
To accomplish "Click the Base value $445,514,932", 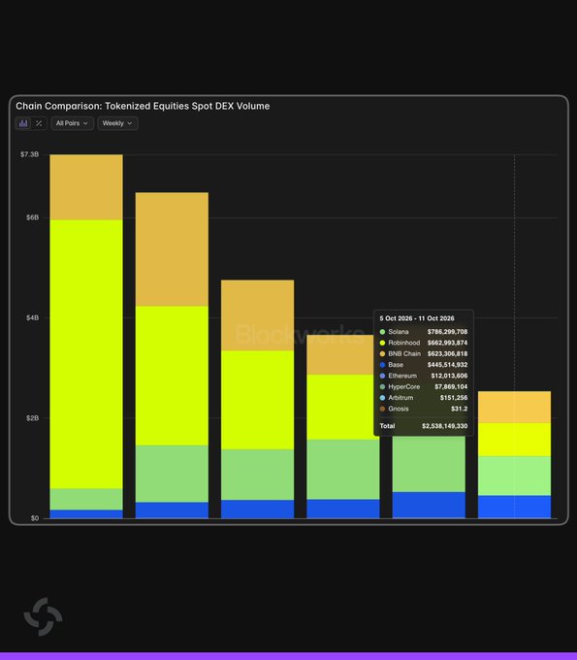I will 447,365.
